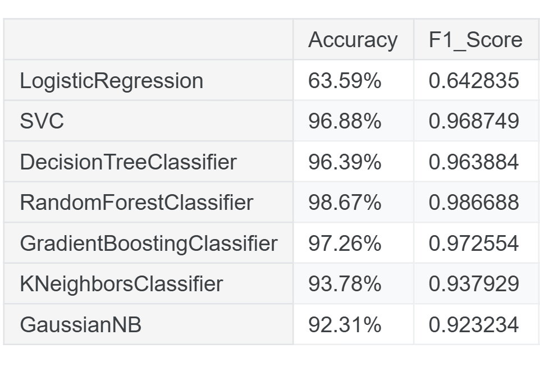Click the 98.67% accuracy cell
The image size is (540, 367).
tap(353, 202)
